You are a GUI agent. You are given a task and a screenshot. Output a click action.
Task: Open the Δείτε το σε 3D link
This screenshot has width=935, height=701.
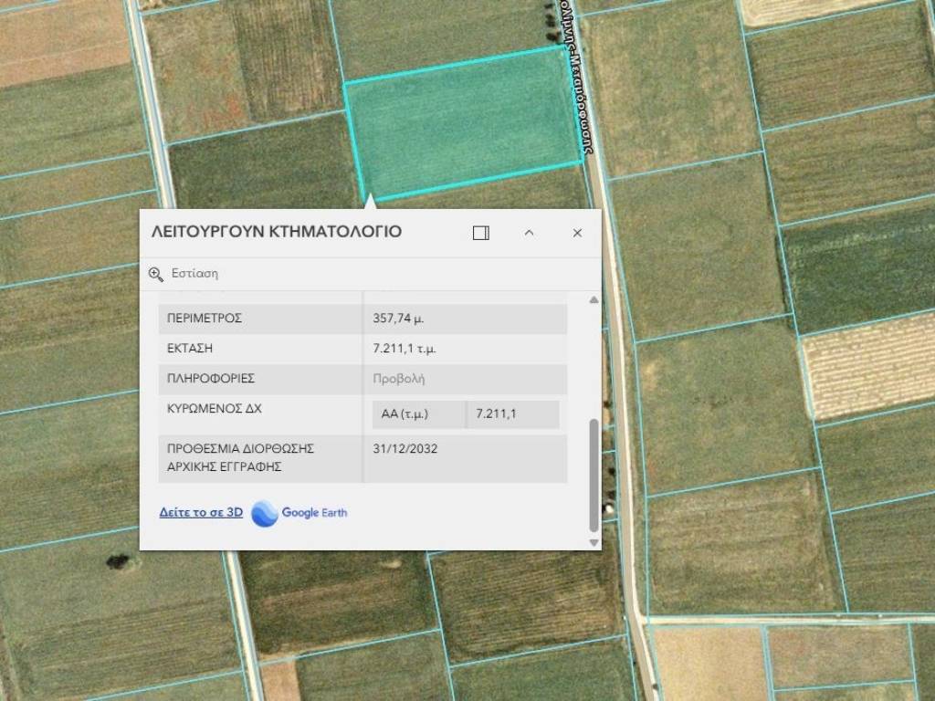click(201, 513)
